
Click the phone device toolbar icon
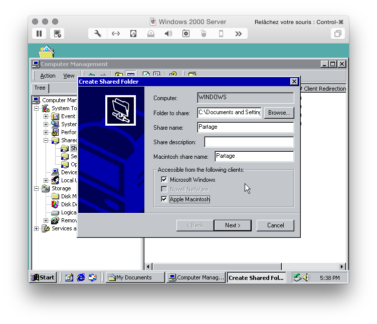[x=221, y=34]
